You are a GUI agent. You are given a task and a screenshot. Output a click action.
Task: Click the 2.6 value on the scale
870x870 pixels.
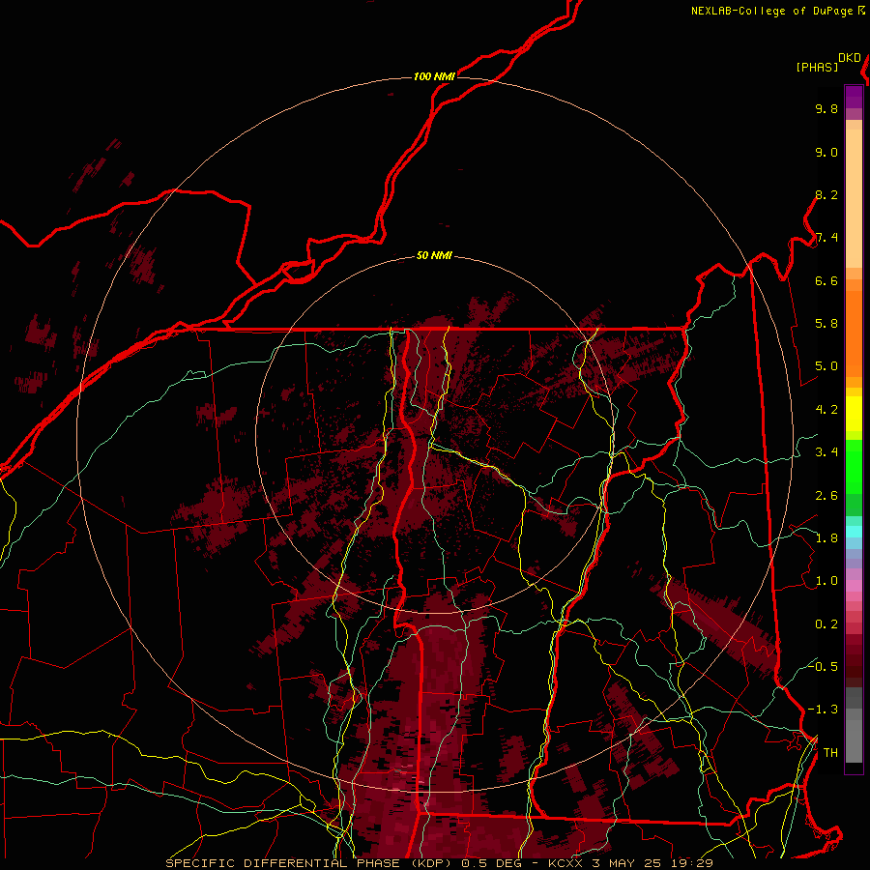point(826,496)
